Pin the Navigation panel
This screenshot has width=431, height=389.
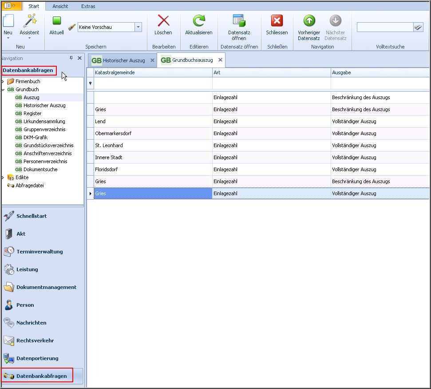71,58
